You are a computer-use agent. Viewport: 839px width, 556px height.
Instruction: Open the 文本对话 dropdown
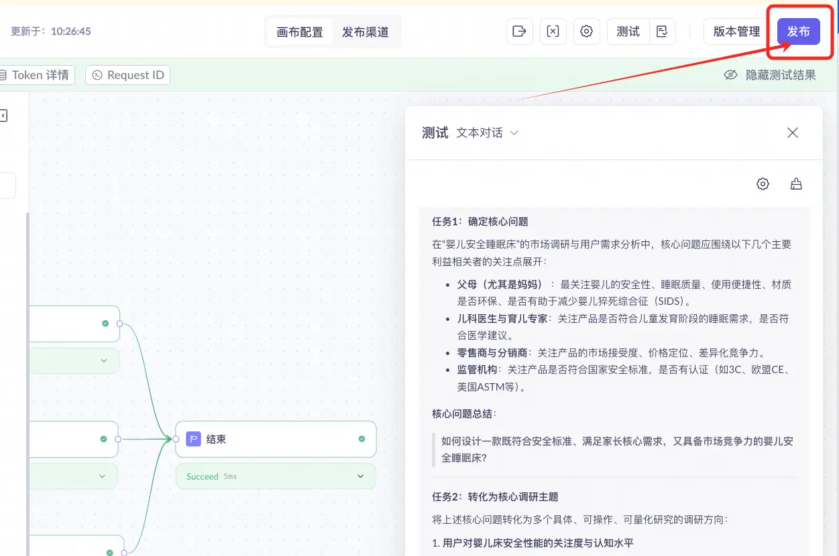click(488, 133)
